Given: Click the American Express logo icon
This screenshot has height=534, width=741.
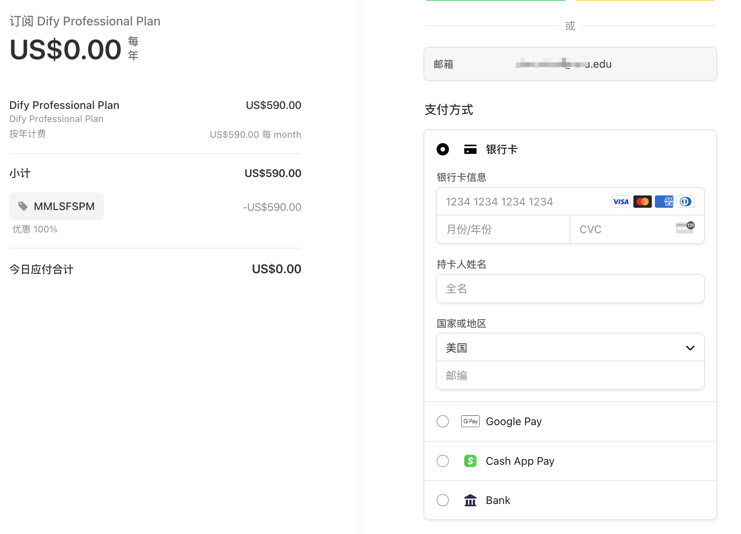Looking at the screenshot, I should tap(664, 202).
